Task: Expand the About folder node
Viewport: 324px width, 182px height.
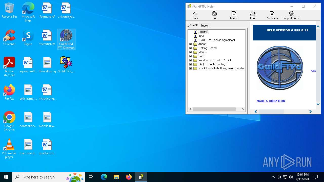Action: click(191, 44)
